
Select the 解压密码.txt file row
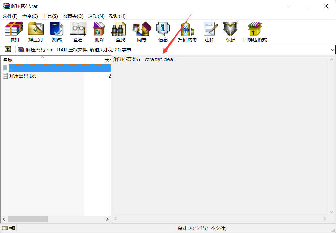click(x=56, y=76)
